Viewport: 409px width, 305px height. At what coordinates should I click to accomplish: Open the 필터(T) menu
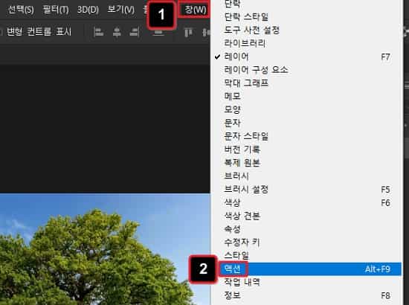pyautogui.click(x=56, y=10)
